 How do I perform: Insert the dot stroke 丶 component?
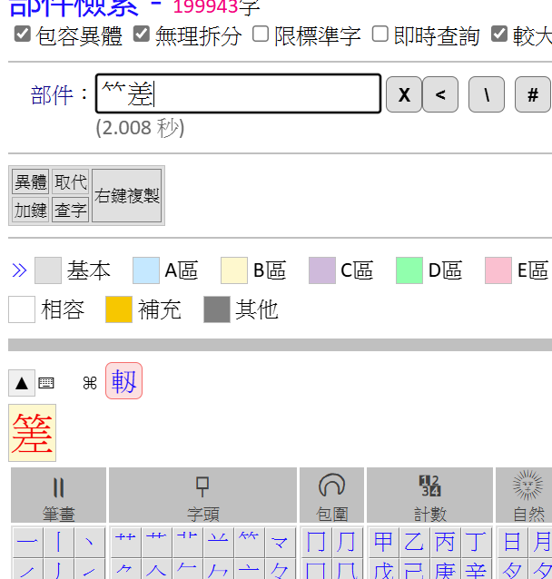(x=89, y=543)
